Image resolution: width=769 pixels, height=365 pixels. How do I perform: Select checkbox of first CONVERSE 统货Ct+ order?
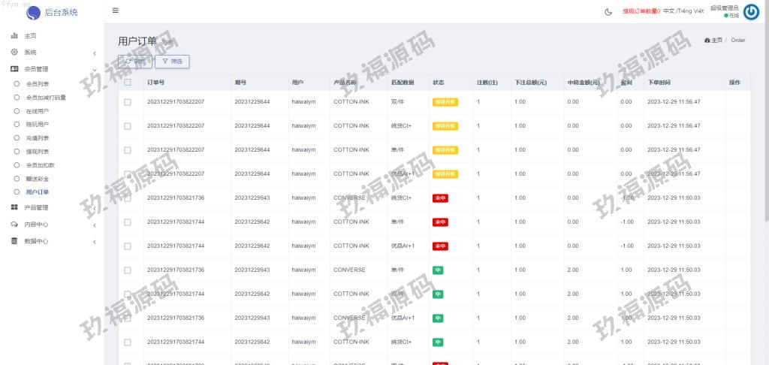(128, 198)
